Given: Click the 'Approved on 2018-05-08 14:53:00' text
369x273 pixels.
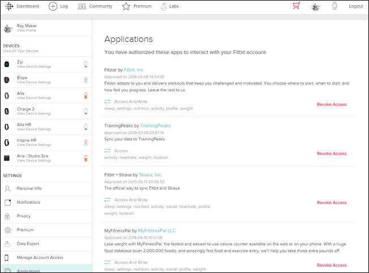Looking at the screenshot, I should click(x=134, y=77).
